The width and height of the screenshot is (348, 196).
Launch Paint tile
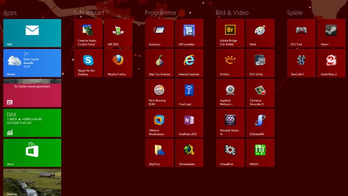[x=260, y=33]
